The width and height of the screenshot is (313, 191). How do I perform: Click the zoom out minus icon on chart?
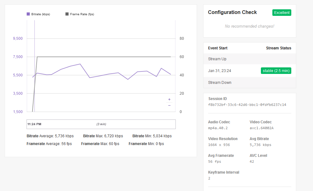pyautogui.click(x=169, y=106)
